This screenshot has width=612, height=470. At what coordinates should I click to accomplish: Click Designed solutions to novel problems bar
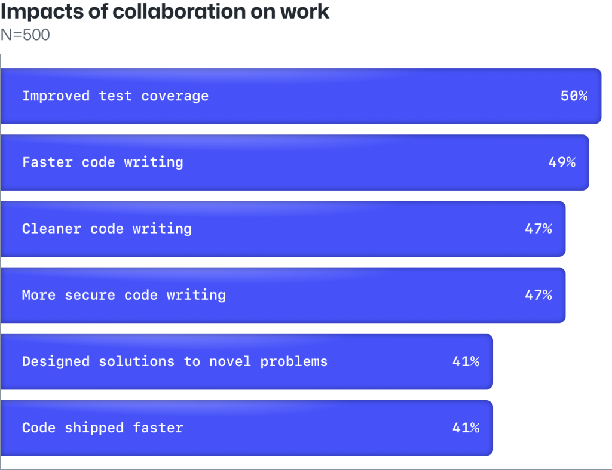tap(247, 361)
